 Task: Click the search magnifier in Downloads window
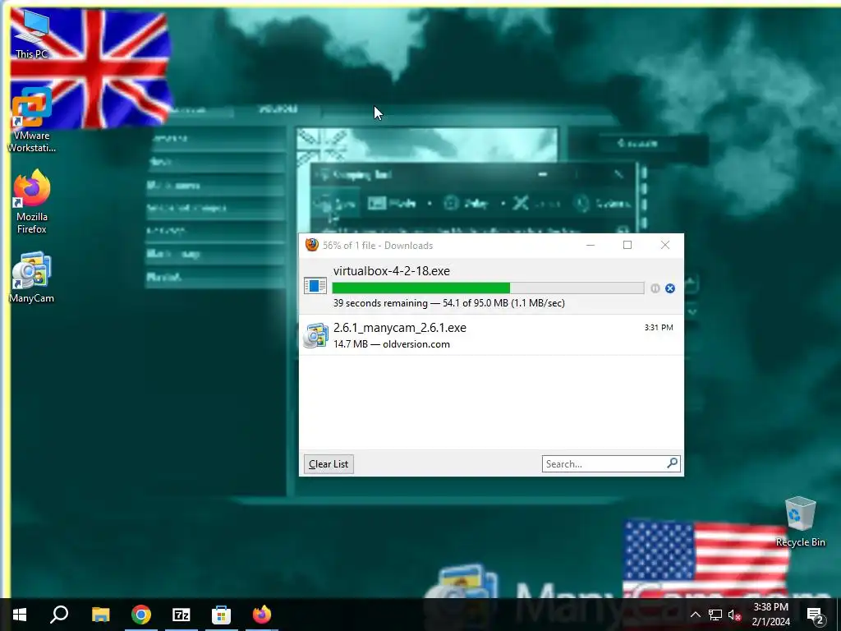[673, 463]
